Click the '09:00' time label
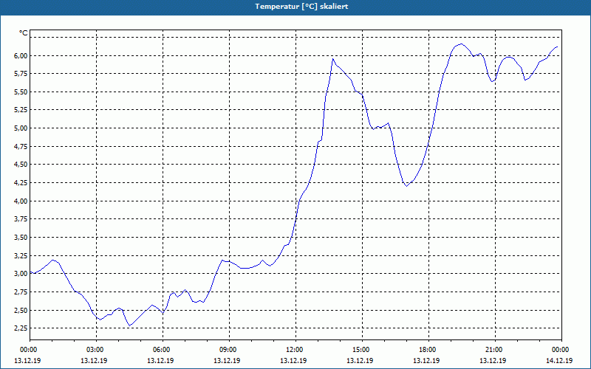This screenshot has width=591, height=369. click(229, 350)
